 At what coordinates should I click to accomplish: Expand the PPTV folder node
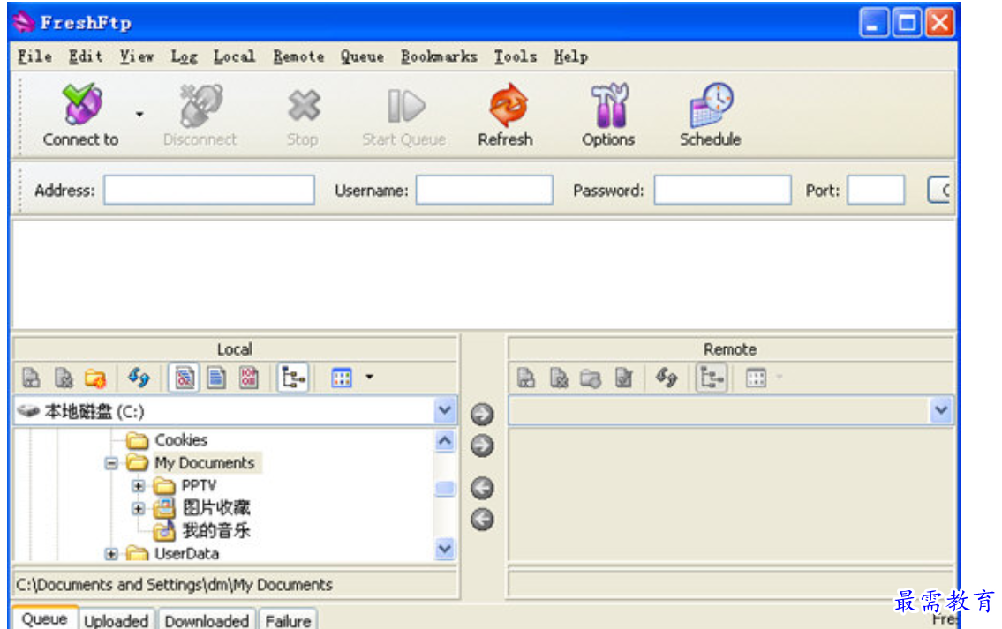[x=138, y=486]
